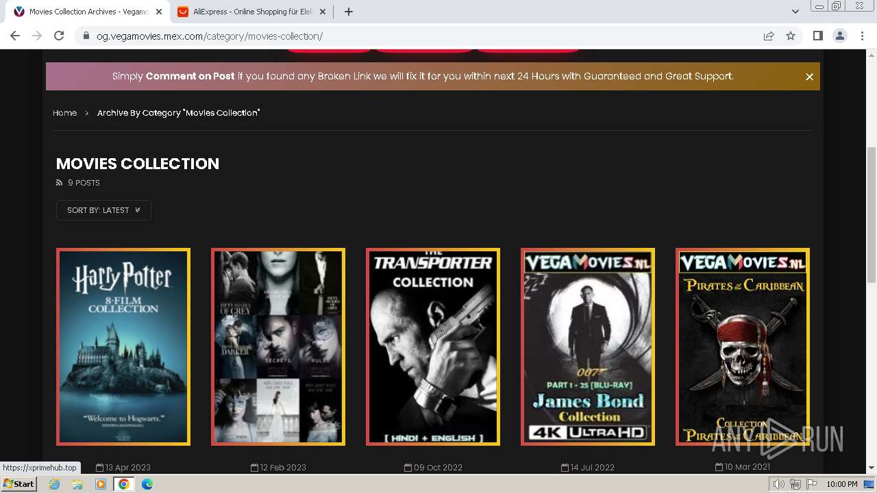Open the browser side panel
Screen dimensions: 877x493
click(817, 36)
